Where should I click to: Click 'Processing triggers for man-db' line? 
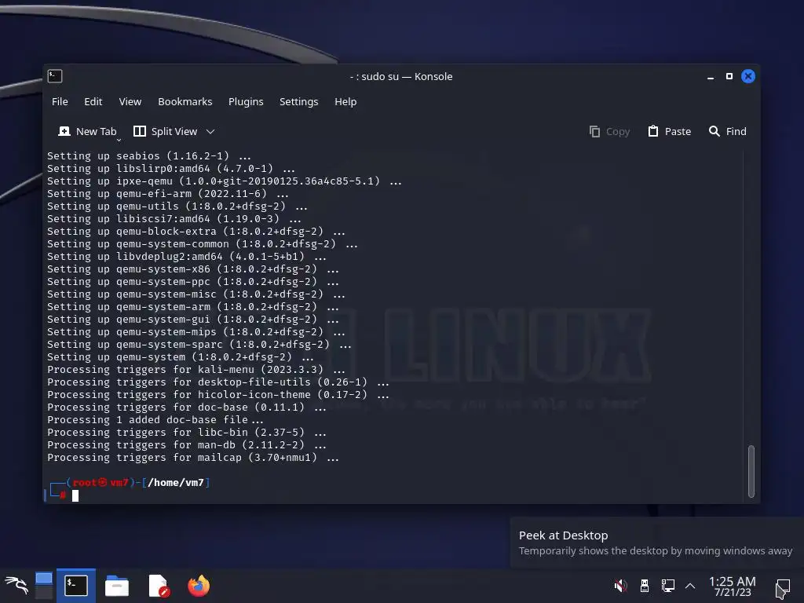point(187,445)
